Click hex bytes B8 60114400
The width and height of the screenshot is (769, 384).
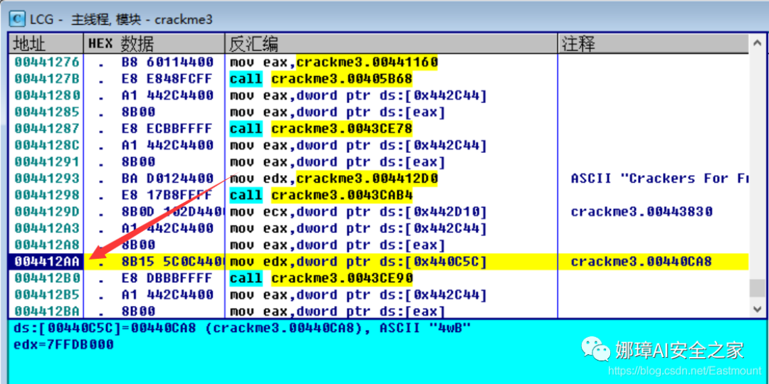168,62
